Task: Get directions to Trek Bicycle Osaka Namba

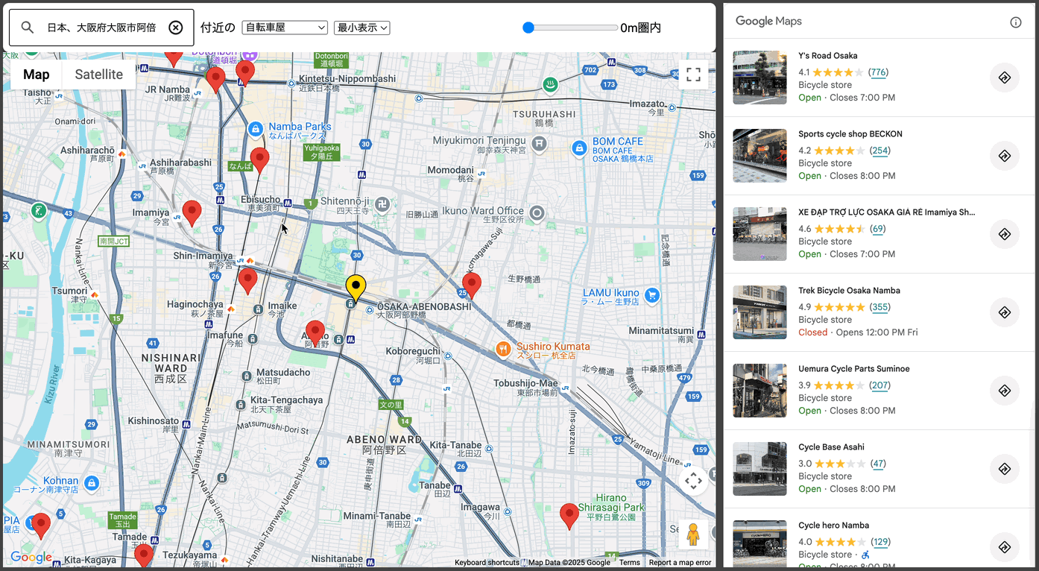Action: click(x=1005, y=312)
